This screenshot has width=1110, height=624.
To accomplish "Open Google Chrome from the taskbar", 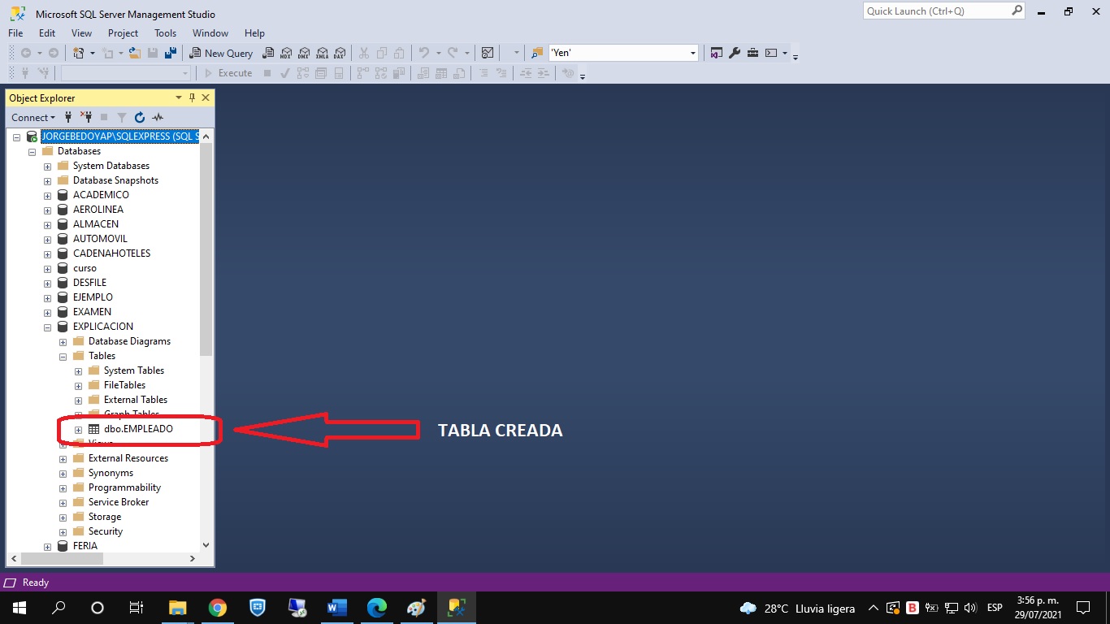I will click(217, 608).
